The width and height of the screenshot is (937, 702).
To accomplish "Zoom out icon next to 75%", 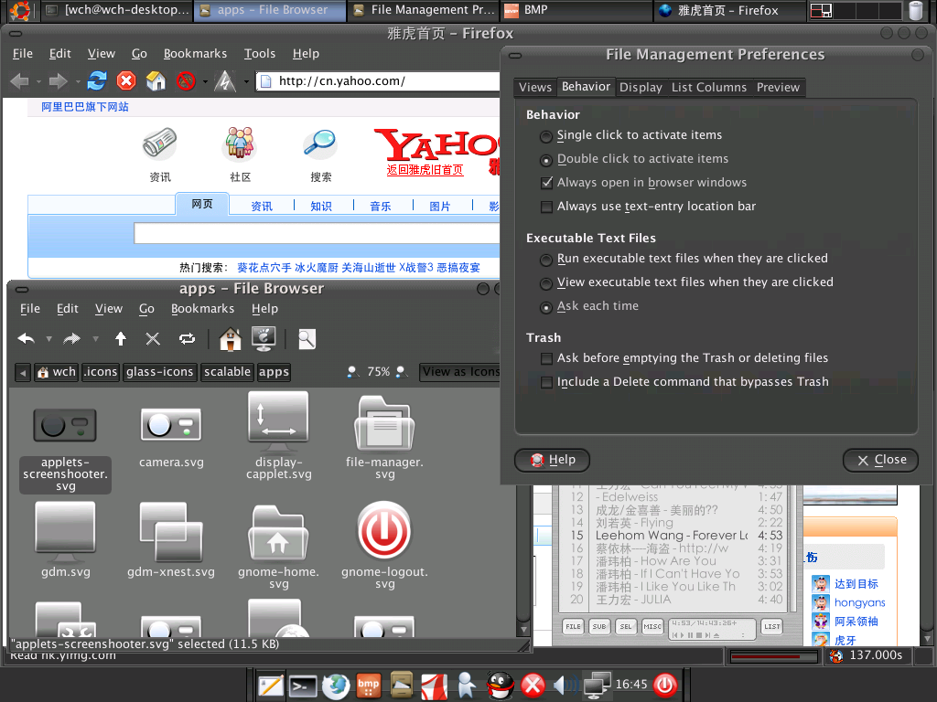I will [x=352, y=372].
